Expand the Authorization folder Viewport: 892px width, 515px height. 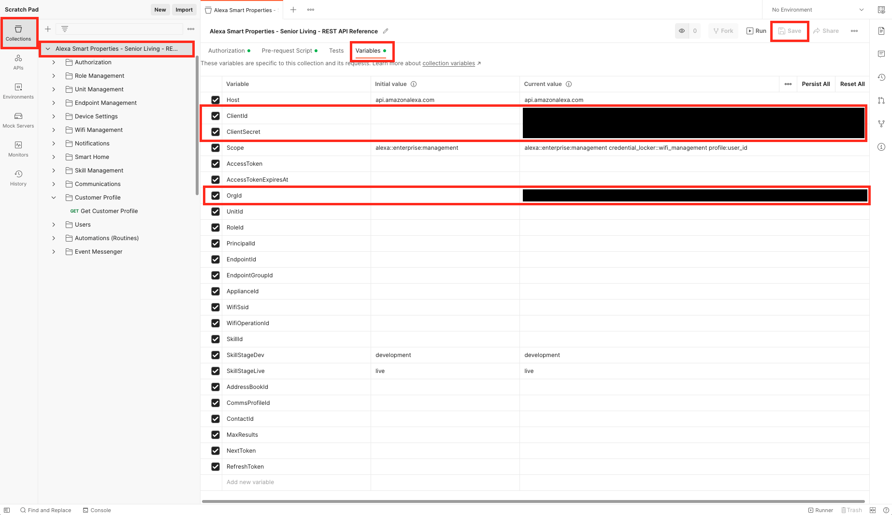click(54, 62)
